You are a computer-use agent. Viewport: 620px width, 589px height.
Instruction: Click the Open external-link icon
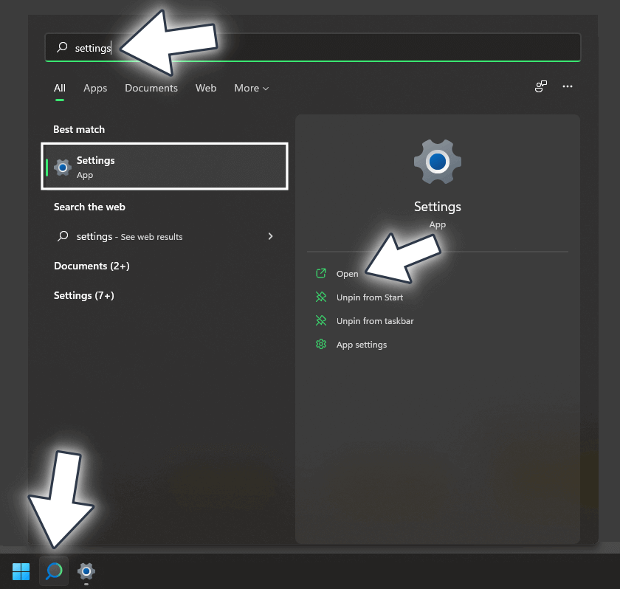coord(320,273)
